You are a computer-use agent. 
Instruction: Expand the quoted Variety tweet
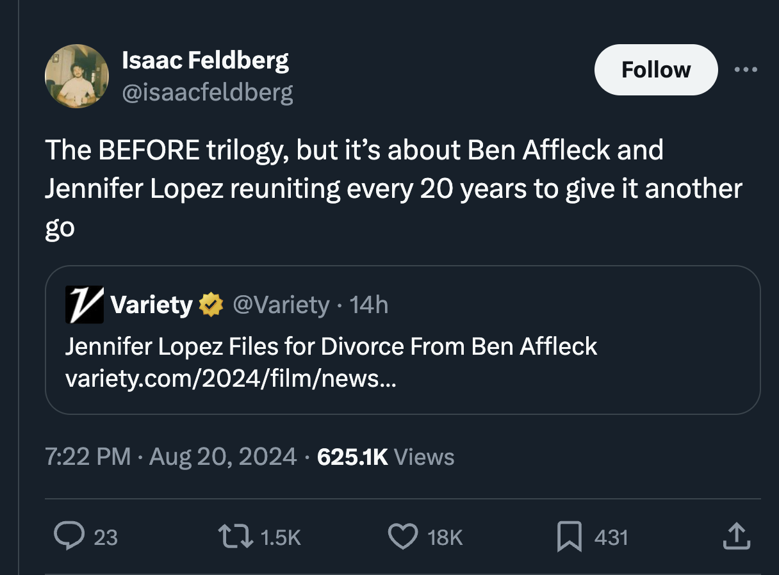(402, 339)
